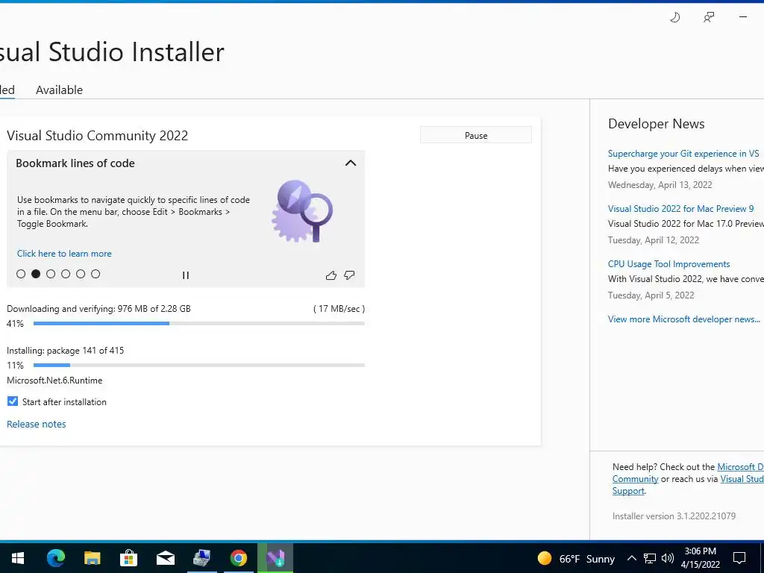
Task: Switch to the Available tab
Action: [60, 90]
